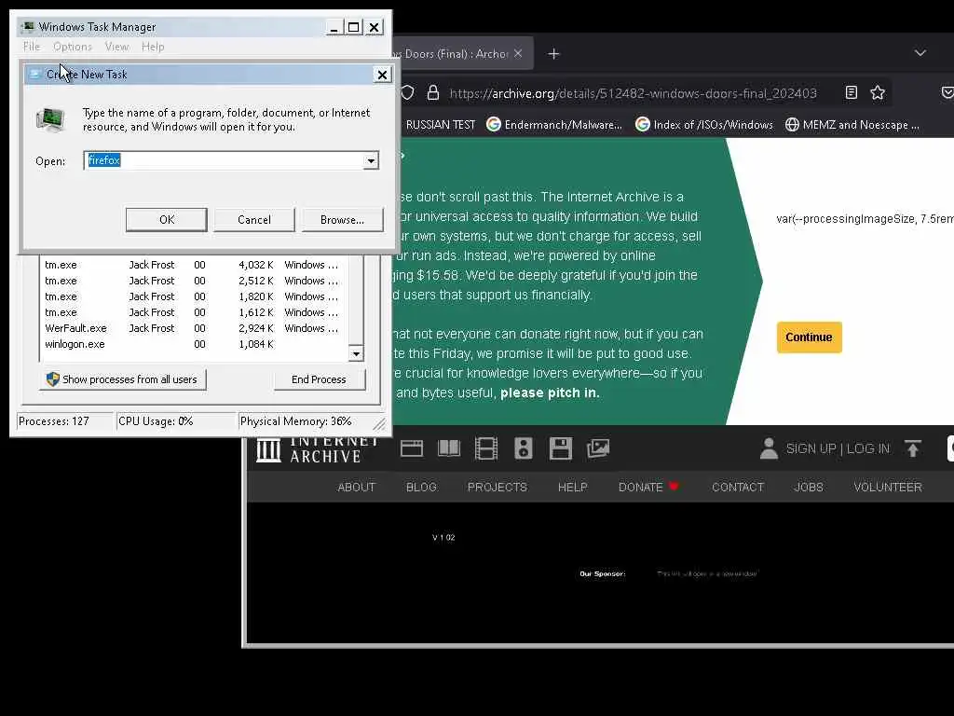Click Show processes from all users
This screenshot has height=716, width=954.
point(122,379)
